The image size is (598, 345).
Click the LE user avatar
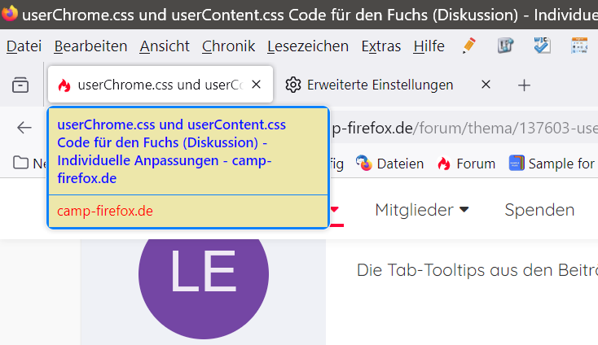203,274
